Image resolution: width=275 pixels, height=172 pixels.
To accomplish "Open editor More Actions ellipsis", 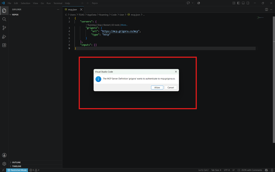I will (x=271, y=10).
